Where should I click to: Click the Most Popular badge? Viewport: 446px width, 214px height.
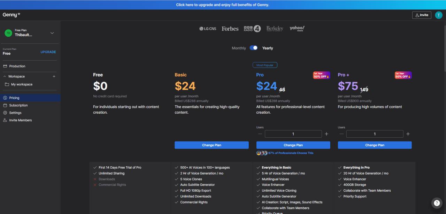[x=265, y=65]
